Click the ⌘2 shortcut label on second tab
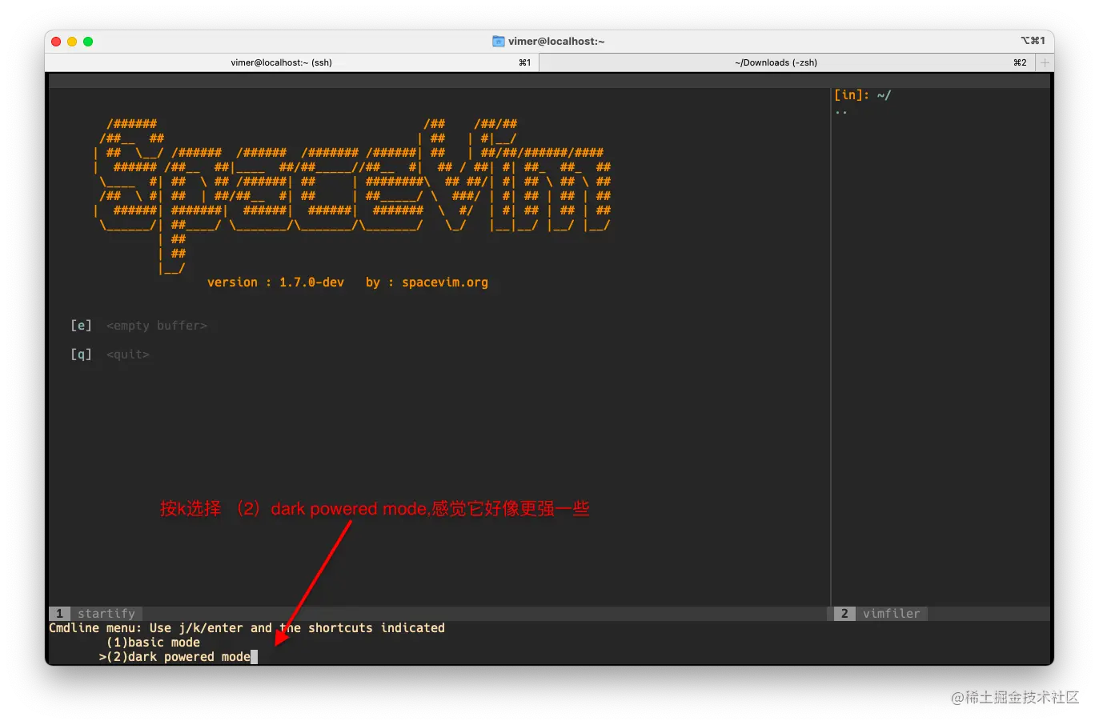Screen dimensions: 1099x725 coord(1020,62)
